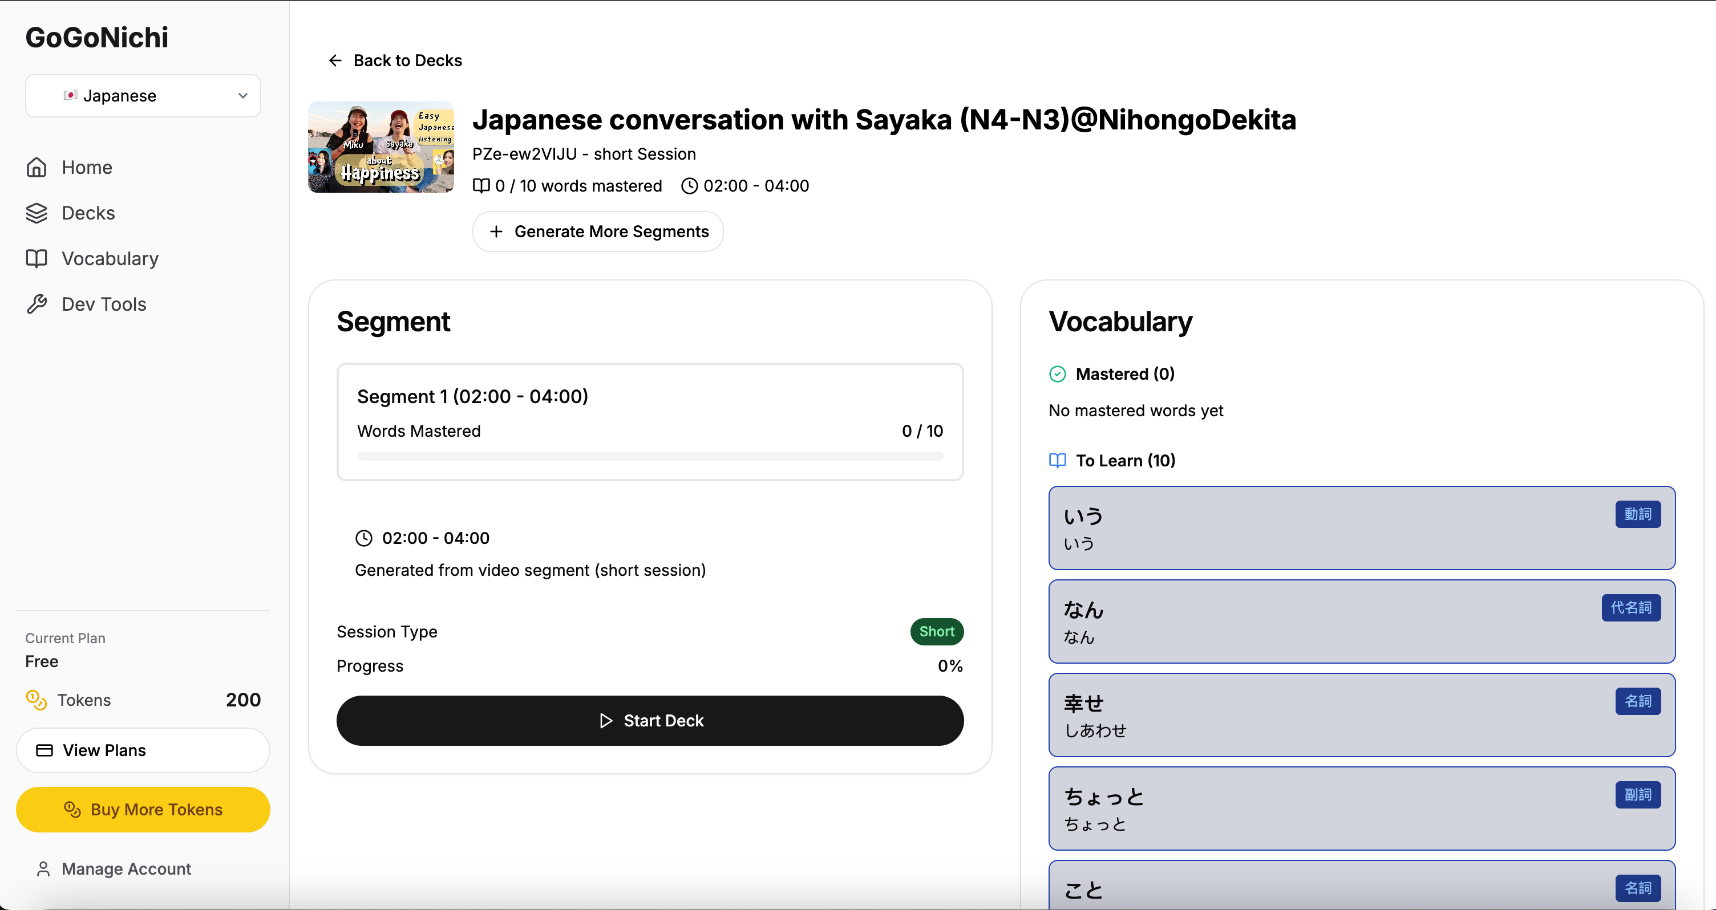Click the Vocabulary book icon in sidebar
This screenshot has height=910, width=1716.
pos(37,258)
